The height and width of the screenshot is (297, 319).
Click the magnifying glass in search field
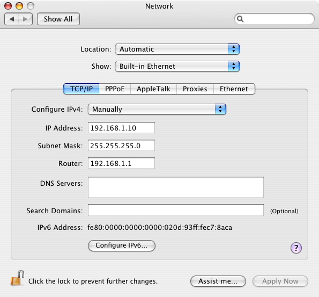[240, 19]
